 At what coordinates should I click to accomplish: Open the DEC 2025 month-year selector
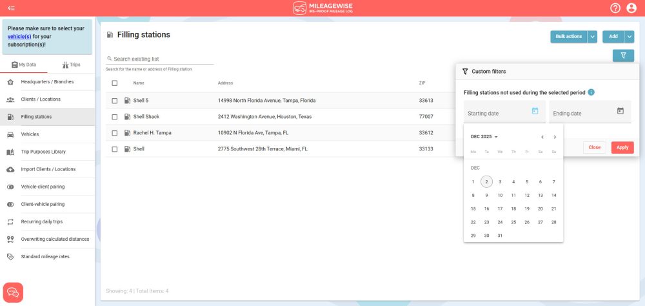[x=484, y=137]
